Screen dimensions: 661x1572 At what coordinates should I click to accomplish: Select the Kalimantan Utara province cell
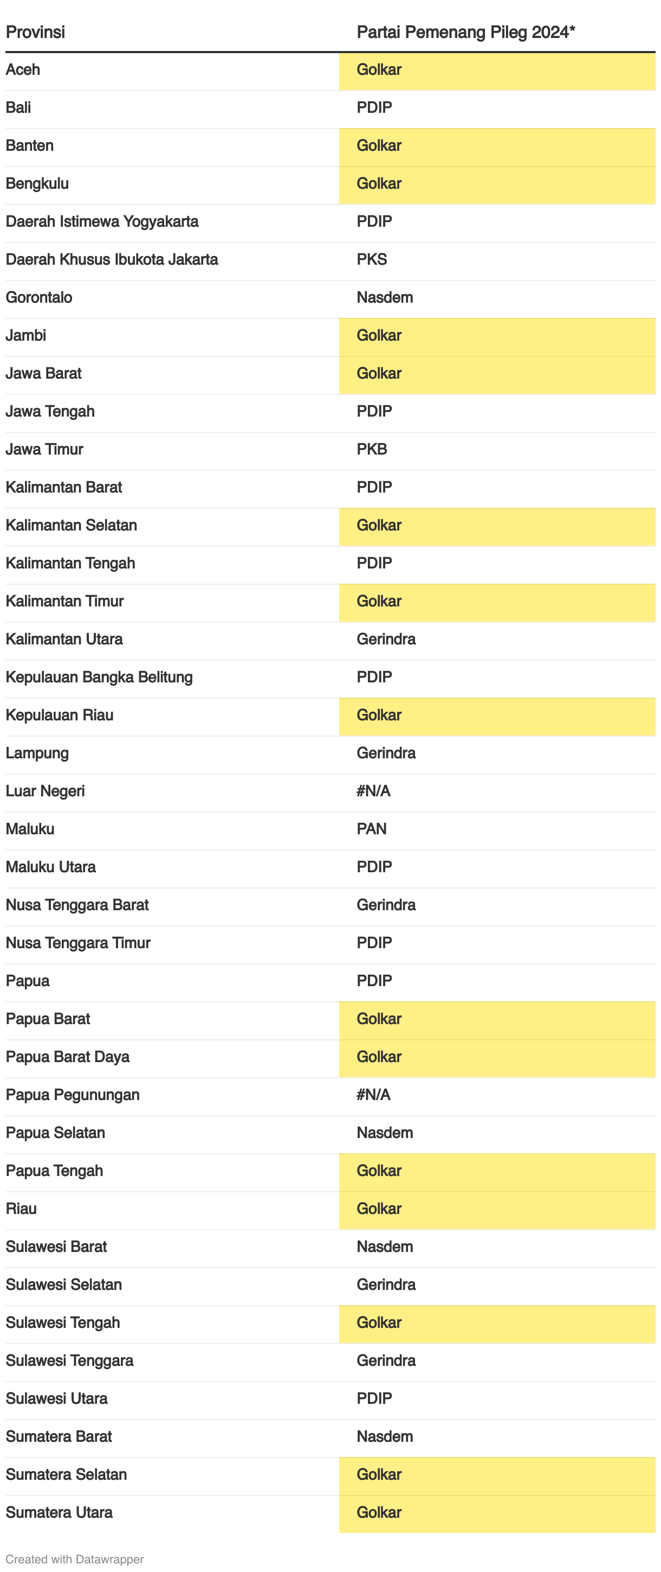pyautogui.click(x=64, y=640)
